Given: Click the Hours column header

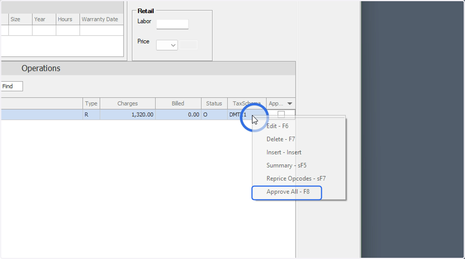Looking at the screenshot, I should point(68,19).
